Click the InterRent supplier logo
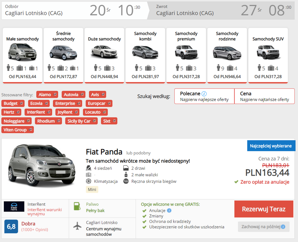298x242 pixels. click(x=14, y=207)
